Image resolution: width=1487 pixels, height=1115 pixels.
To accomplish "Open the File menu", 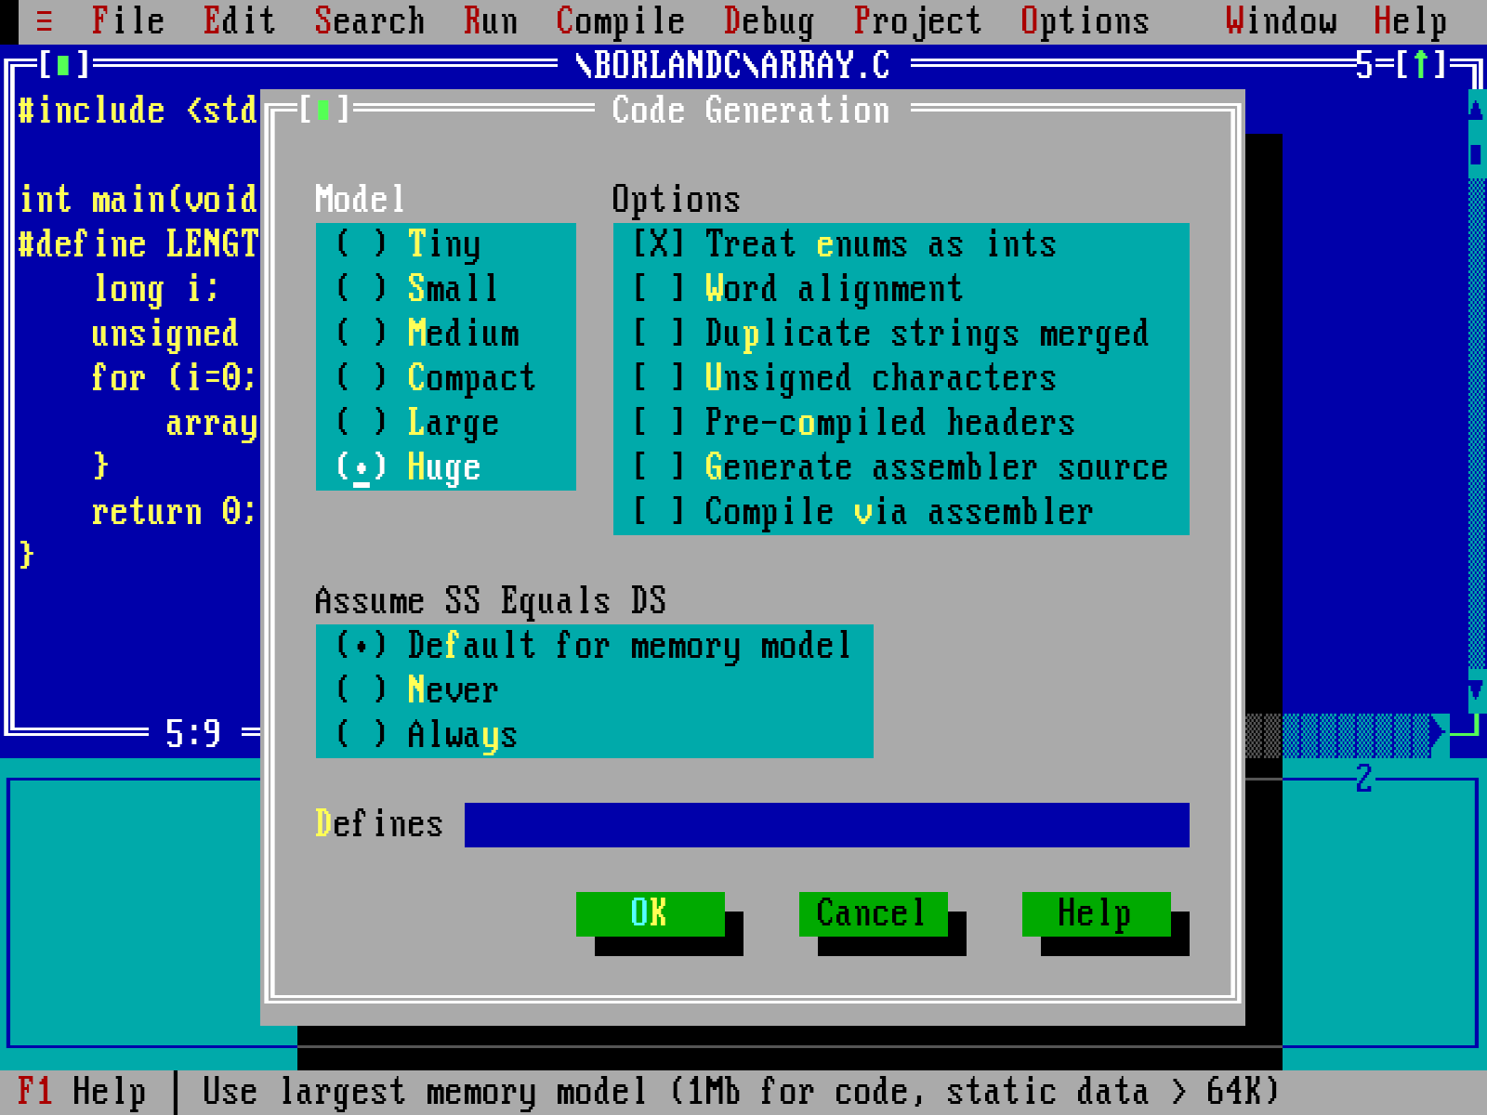I will point(128,20).
